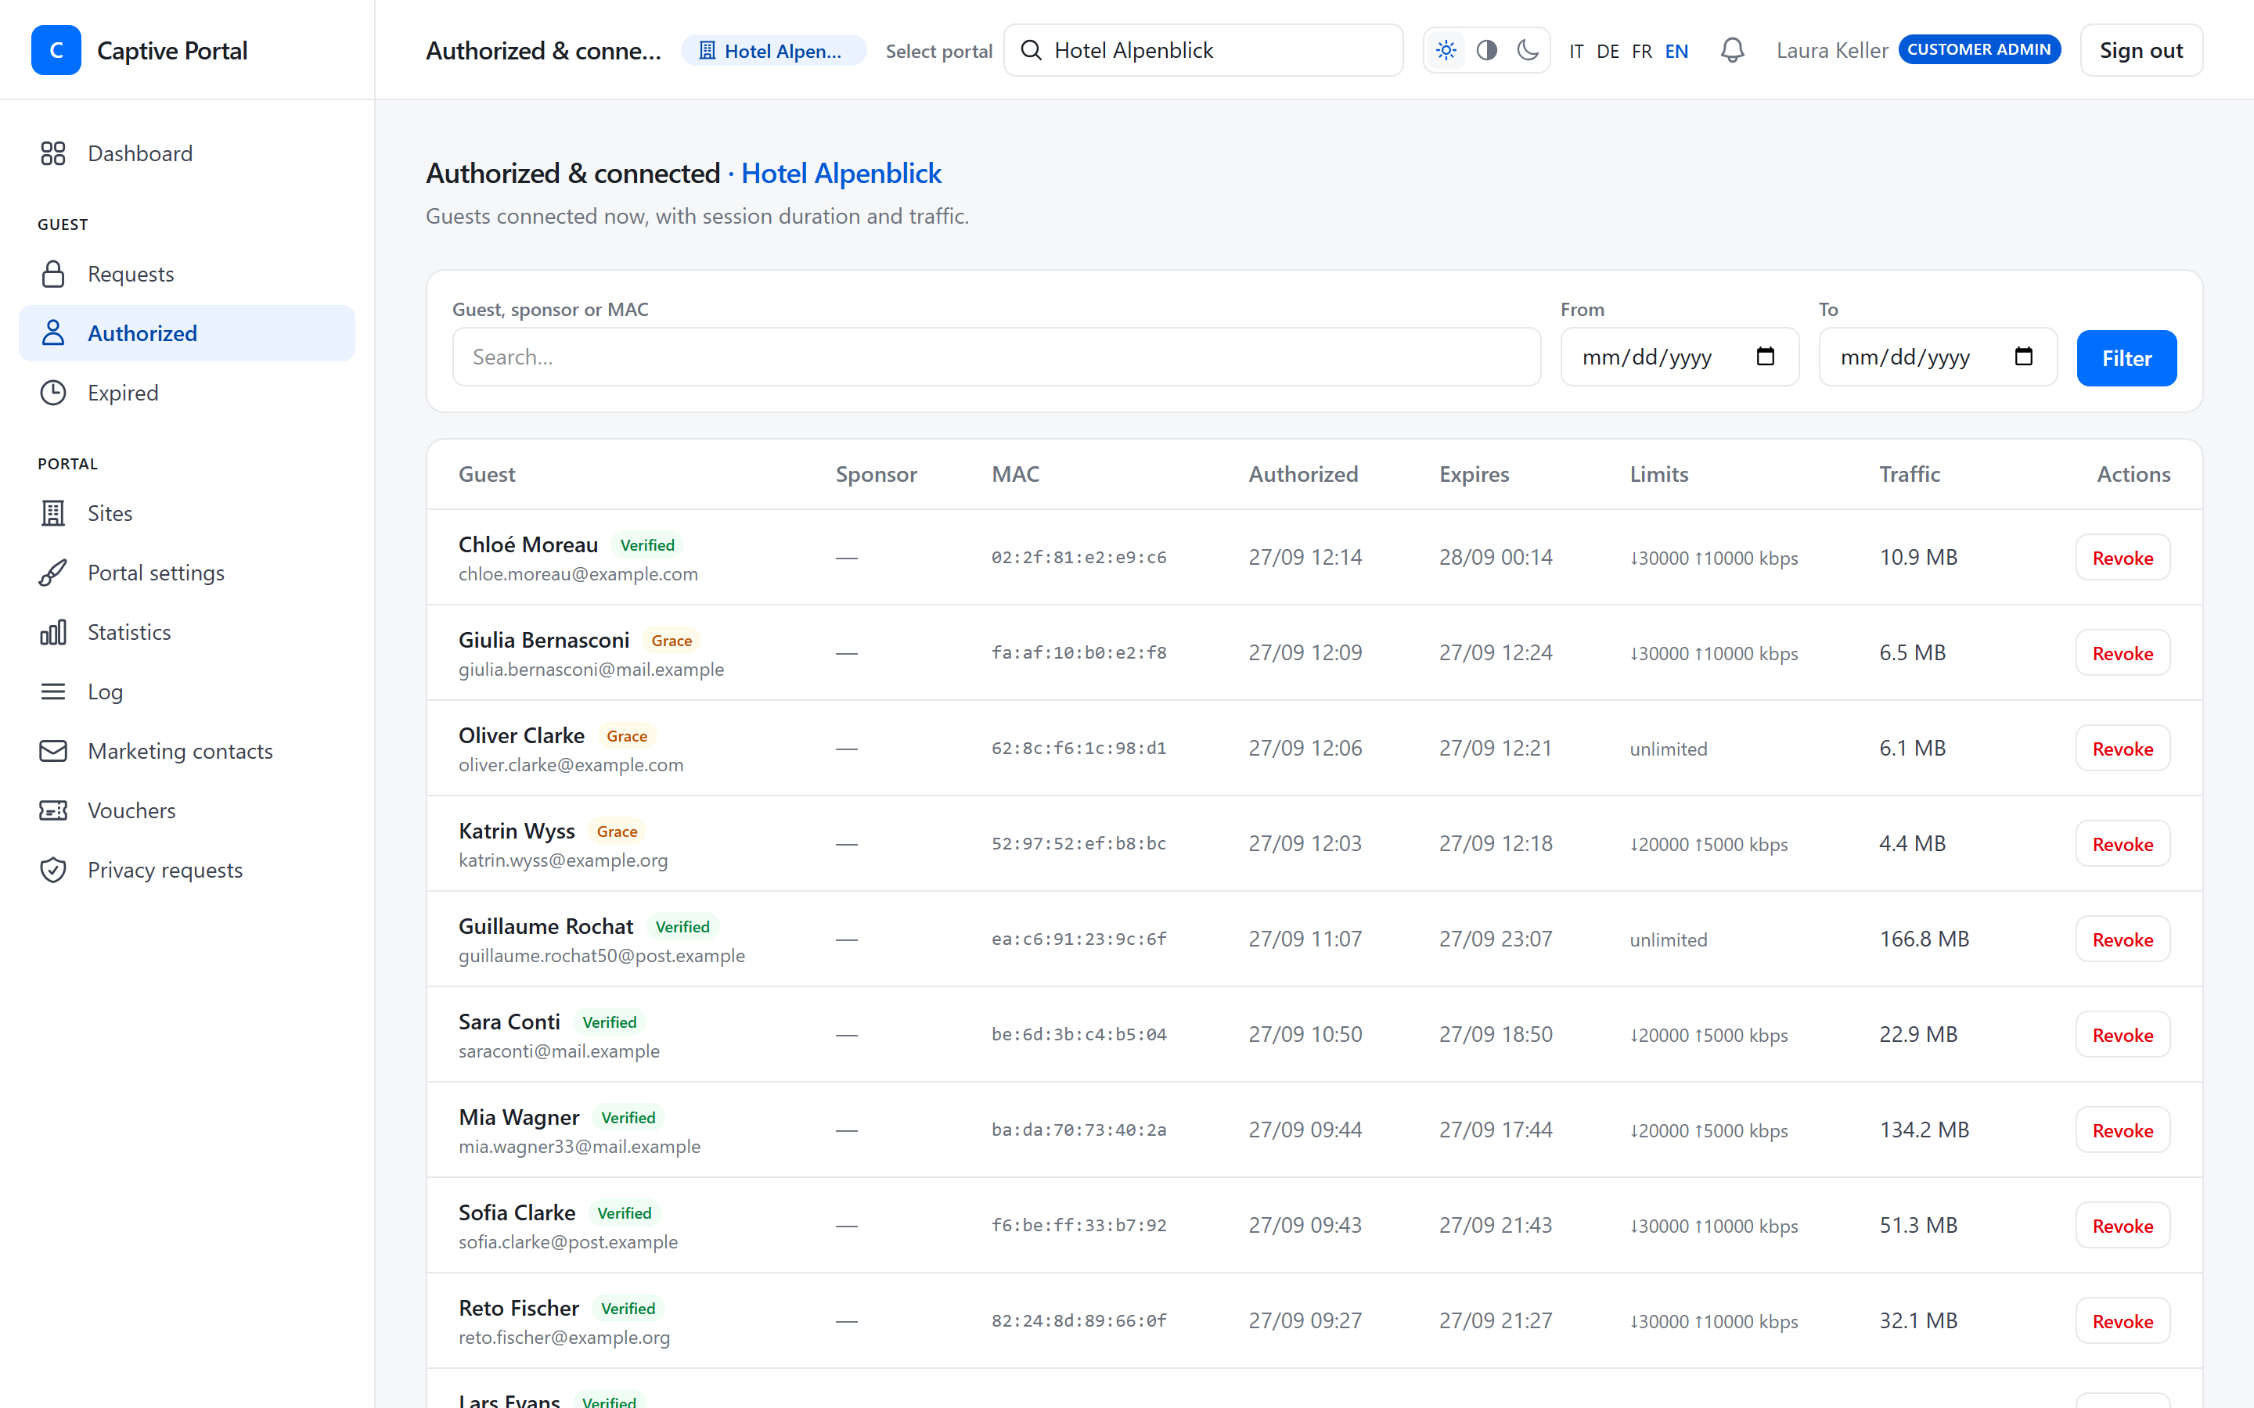This screenshot has width=2254, height=1408.
Task: Click email oliver.clarke@example.com
Action: coord(571,764)
